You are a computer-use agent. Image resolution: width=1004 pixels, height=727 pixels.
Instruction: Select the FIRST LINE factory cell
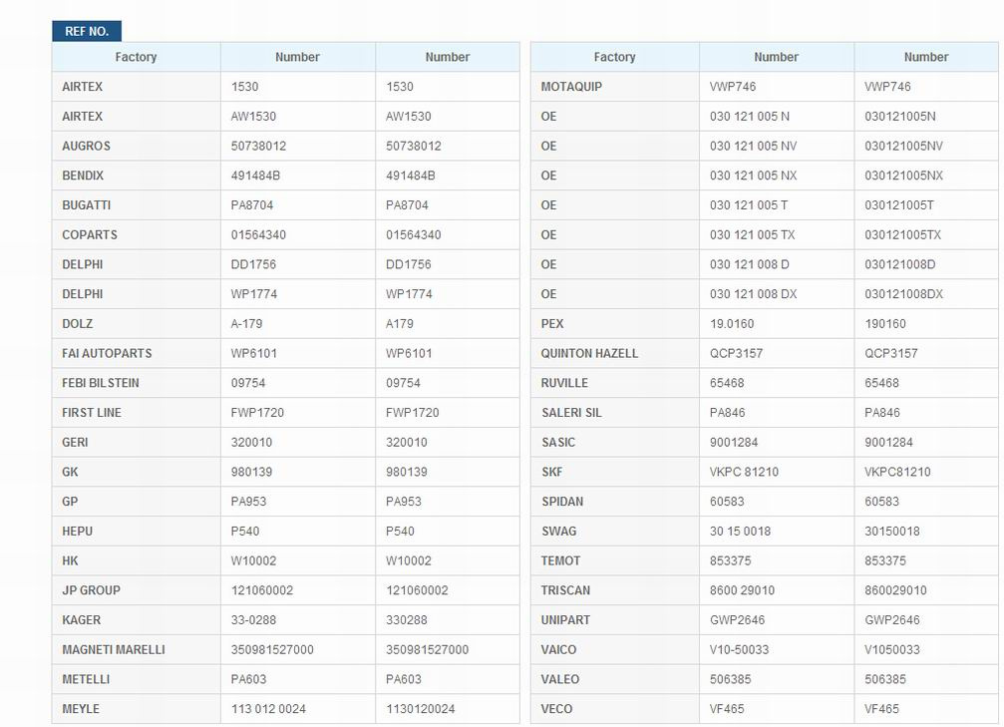click(137, 413)
